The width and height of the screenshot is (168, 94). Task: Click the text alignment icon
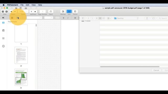[75, 18]
